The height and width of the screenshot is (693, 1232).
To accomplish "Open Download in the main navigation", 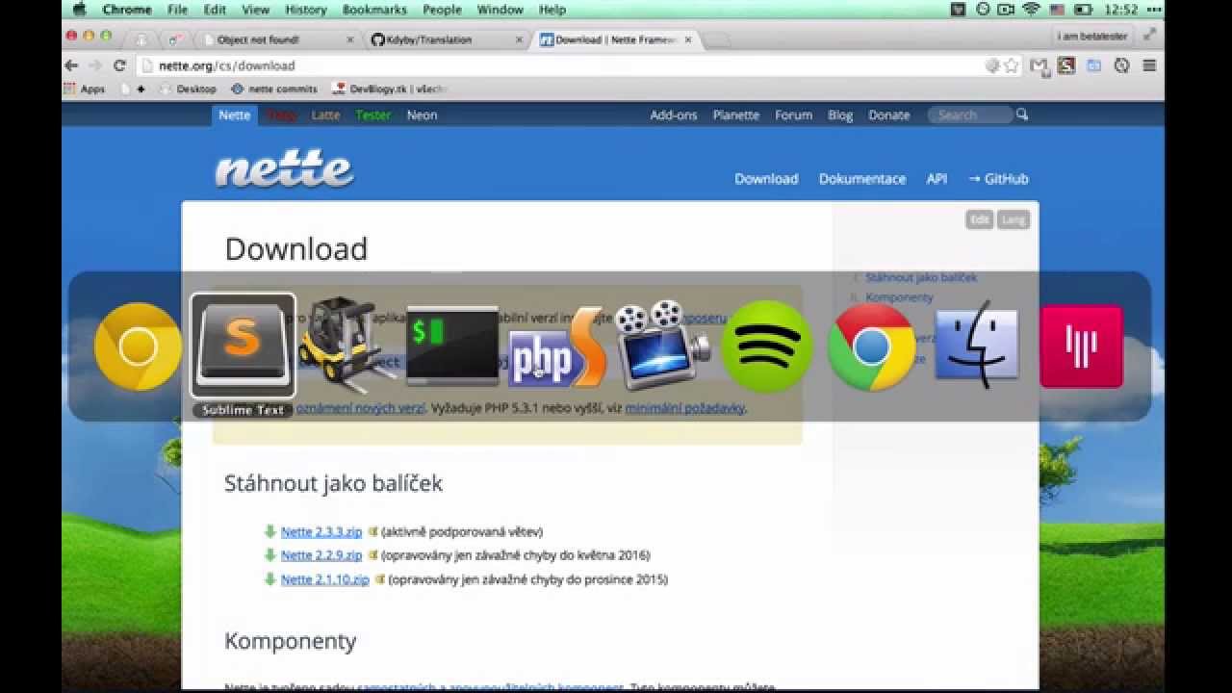I will coord(766,179).
